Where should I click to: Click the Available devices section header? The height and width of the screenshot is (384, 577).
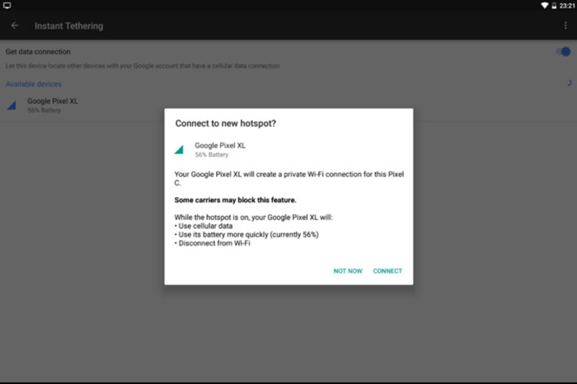[34, 84]
